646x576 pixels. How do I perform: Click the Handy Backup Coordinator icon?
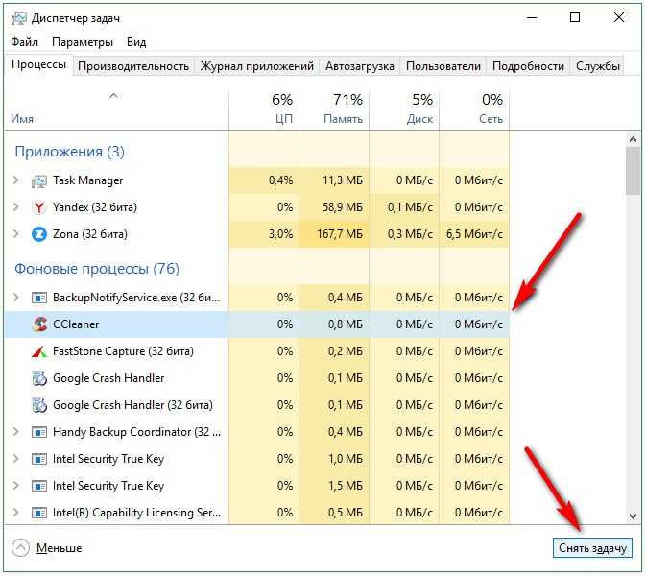pos(39,432)
